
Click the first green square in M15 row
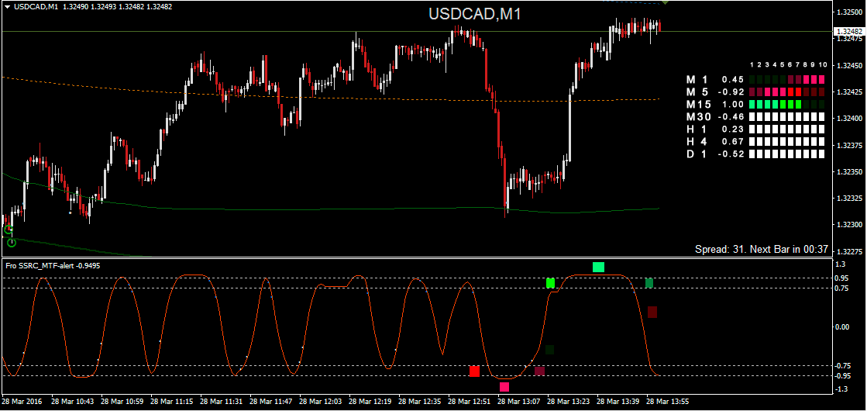click(x=752, y=104)
